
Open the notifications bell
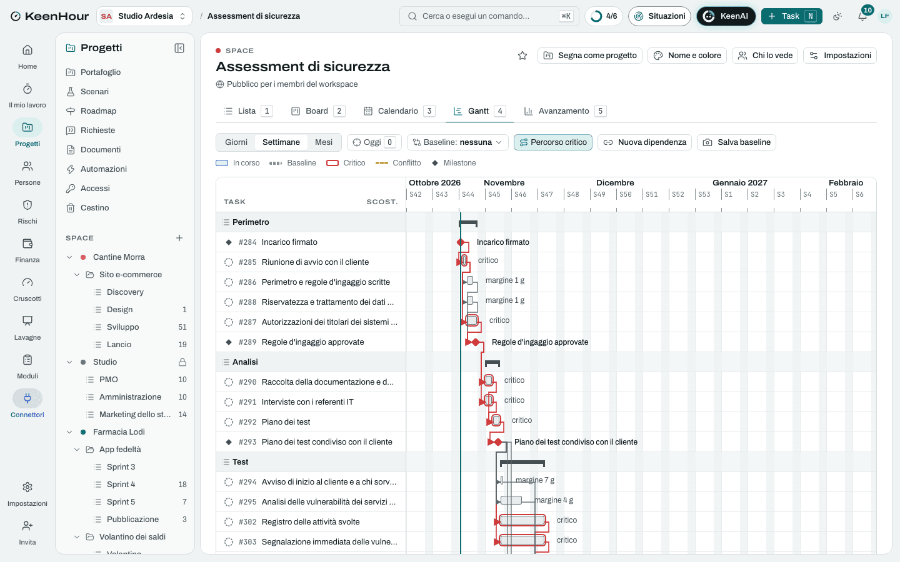click(x=862, y=16)
